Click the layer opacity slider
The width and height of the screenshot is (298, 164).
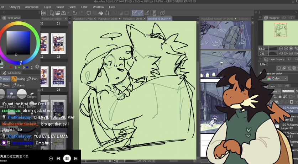tap(288, 91)
